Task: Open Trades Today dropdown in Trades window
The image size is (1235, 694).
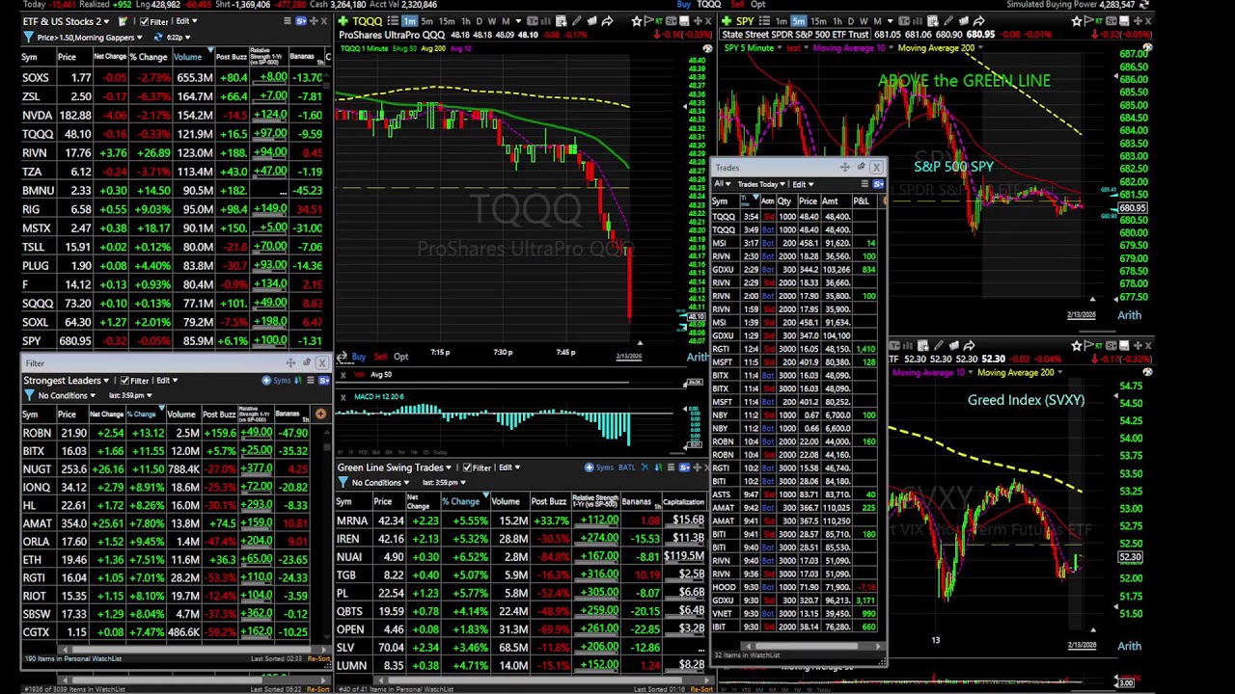Action: click(761, 184)
